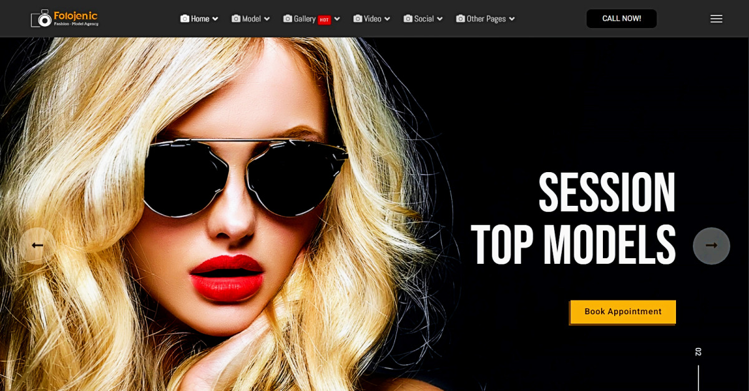749x391 pixels.
Task: Expand the Gallery dropdown chevron
Action: click(337, 19)
